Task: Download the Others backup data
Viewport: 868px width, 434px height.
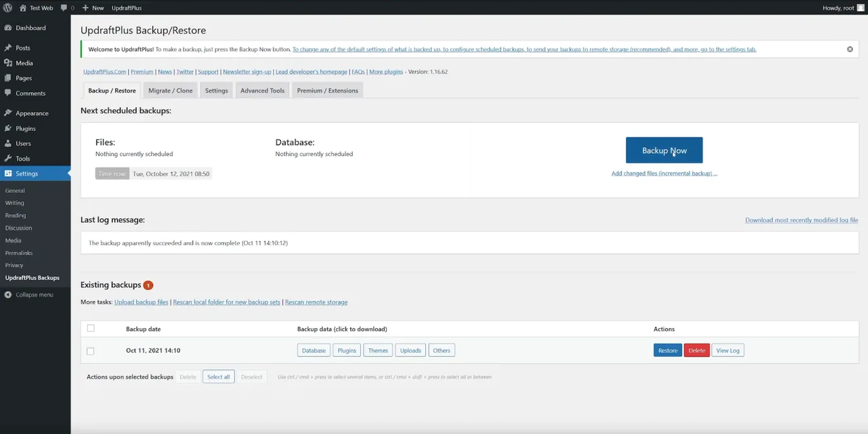Action: click(442, 350)
